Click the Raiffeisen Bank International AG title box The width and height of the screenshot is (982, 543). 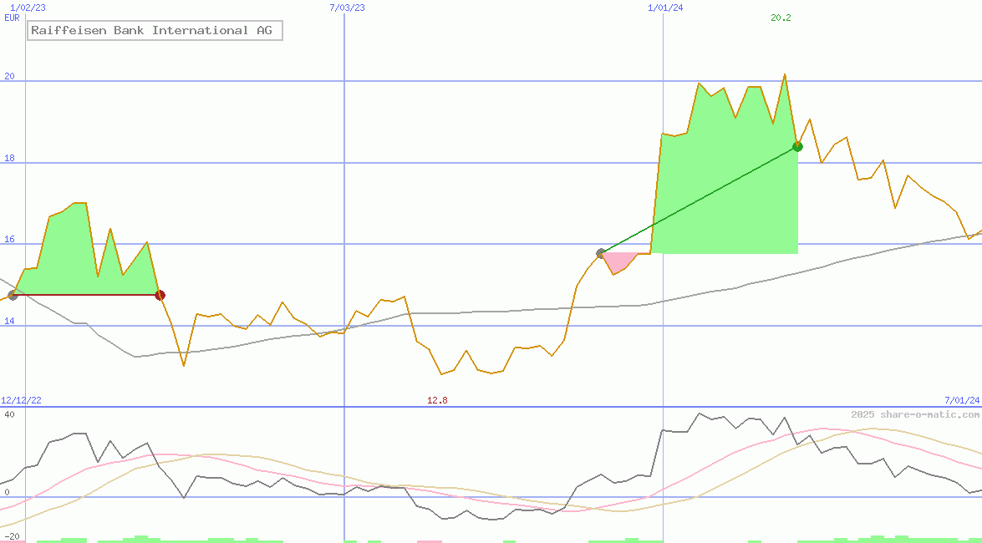coord(154,30)
